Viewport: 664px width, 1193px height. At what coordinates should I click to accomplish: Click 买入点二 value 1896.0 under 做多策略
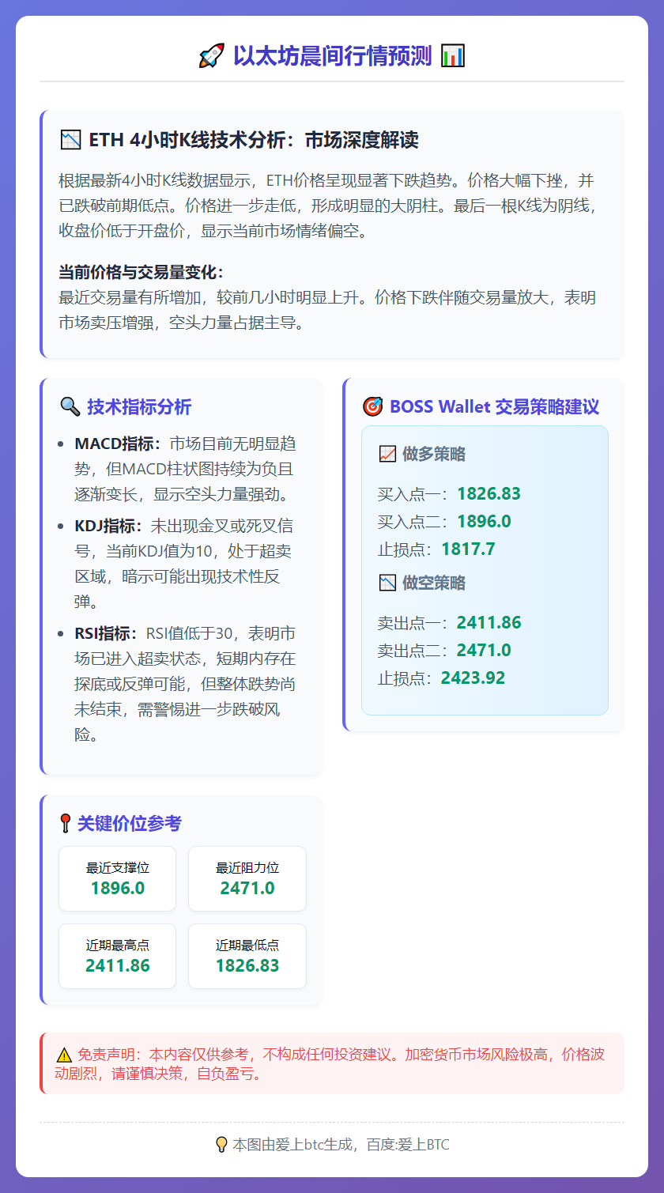click(x=484, y=522)
